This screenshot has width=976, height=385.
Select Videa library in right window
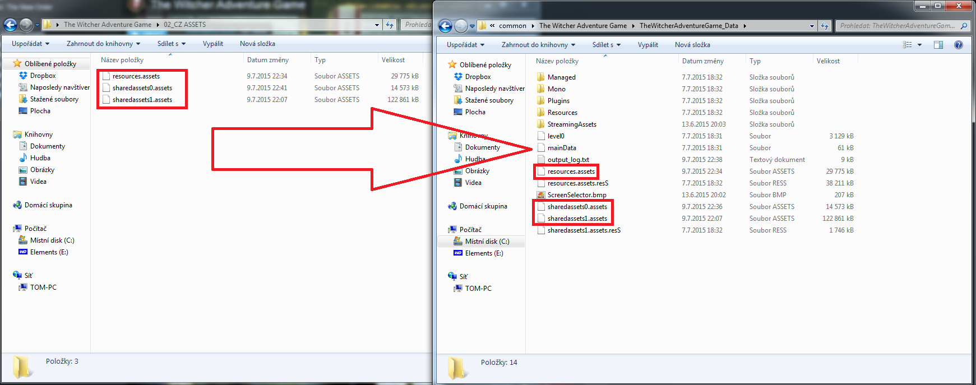click(x=473, y=183)
